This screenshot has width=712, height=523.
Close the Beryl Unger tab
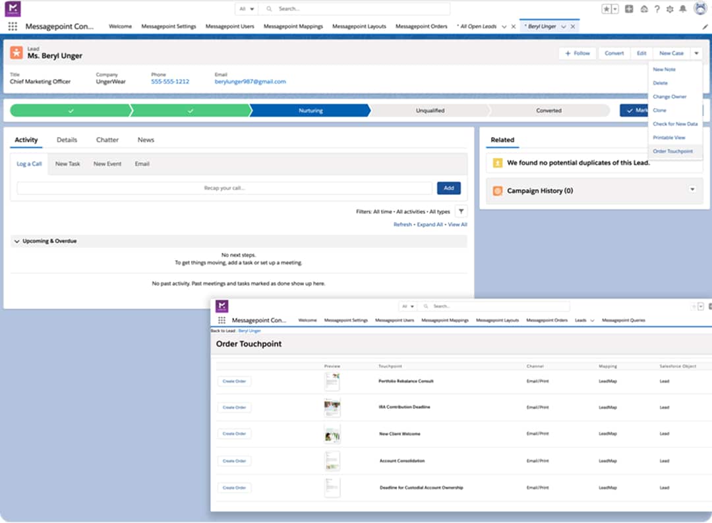573,26
